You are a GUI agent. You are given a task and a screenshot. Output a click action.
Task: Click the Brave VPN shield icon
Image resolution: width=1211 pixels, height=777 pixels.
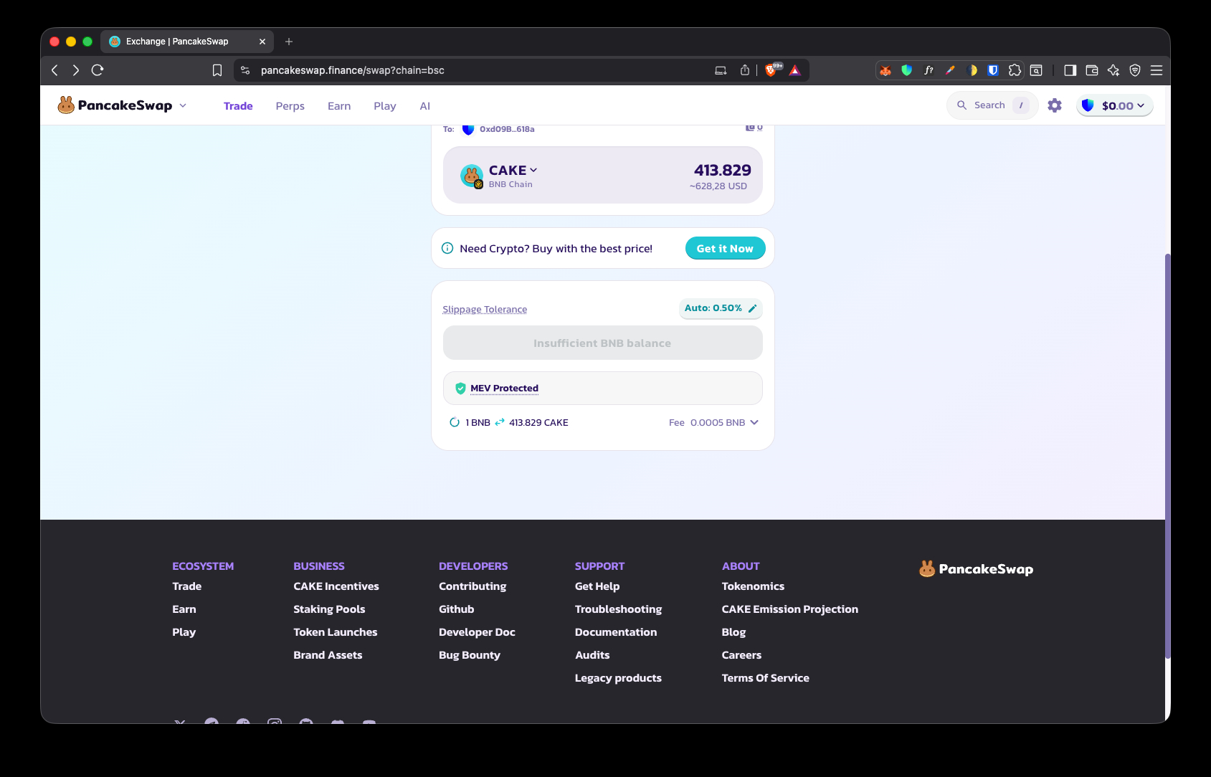tap(1135, 70)
